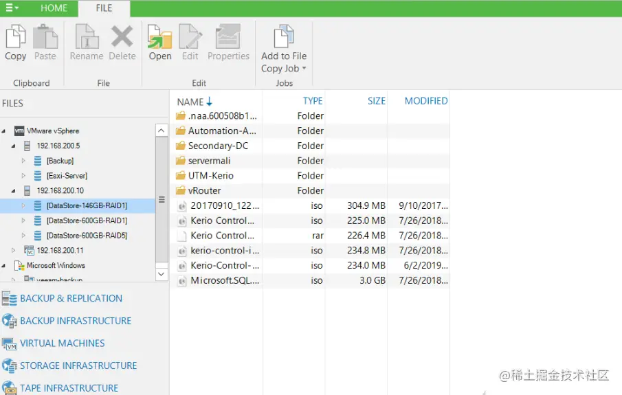Select the [DataStore-600GB-RAID5] datastore
The image size is (622, 395).
click(x=87, y=236)
